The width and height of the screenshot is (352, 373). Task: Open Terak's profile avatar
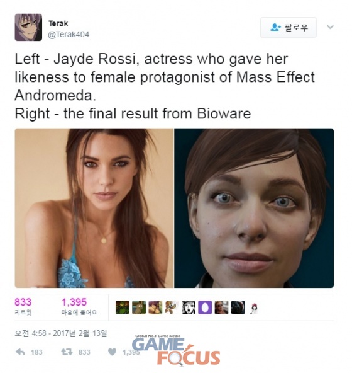pyautogui.click(x=28, y=27)
